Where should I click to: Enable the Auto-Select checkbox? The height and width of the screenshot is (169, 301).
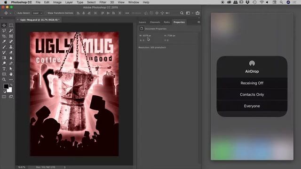[x=16, y=13]
